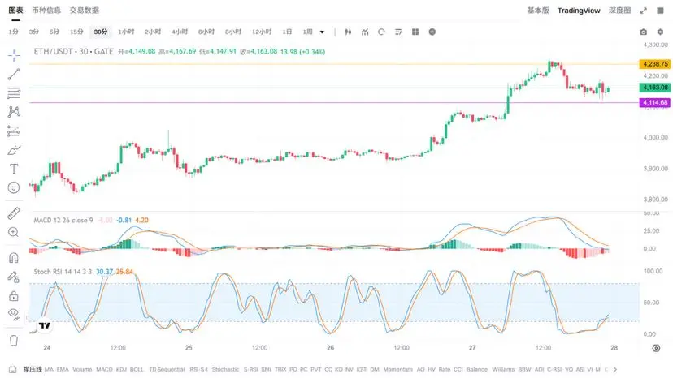Take a snapshot with the camera icon
Screen dimensions: 673x378
pyautogui.click(x=644, y=32)
